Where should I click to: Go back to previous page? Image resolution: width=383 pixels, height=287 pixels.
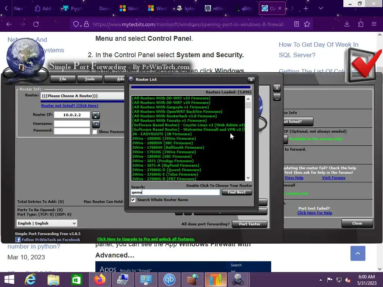coord(9,24)
